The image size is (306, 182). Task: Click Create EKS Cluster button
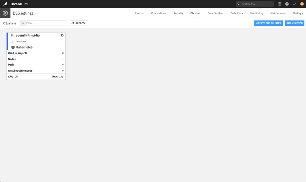pyautogui.click(x=269, y=23)
